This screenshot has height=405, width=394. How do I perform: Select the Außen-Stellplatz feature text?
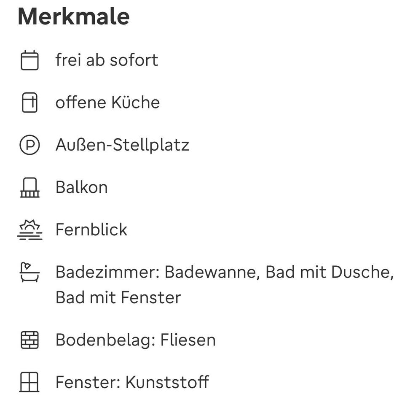coord(122,145)
